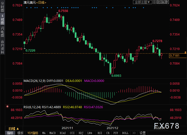Click the crosshair cursor icon in top toolbar
Viewport: 187px width, 135px height.
click(155, 2)
